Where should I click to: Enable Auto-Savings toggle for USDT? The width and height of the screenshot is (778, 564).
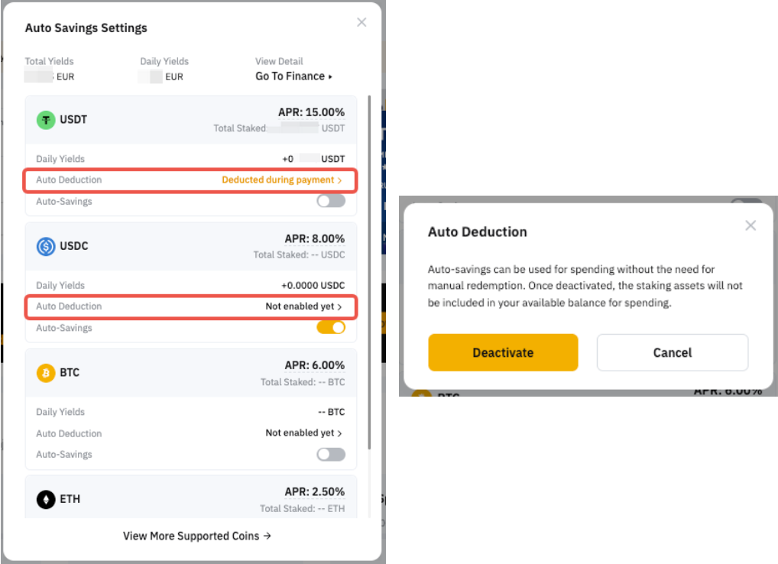click(331, 201)
